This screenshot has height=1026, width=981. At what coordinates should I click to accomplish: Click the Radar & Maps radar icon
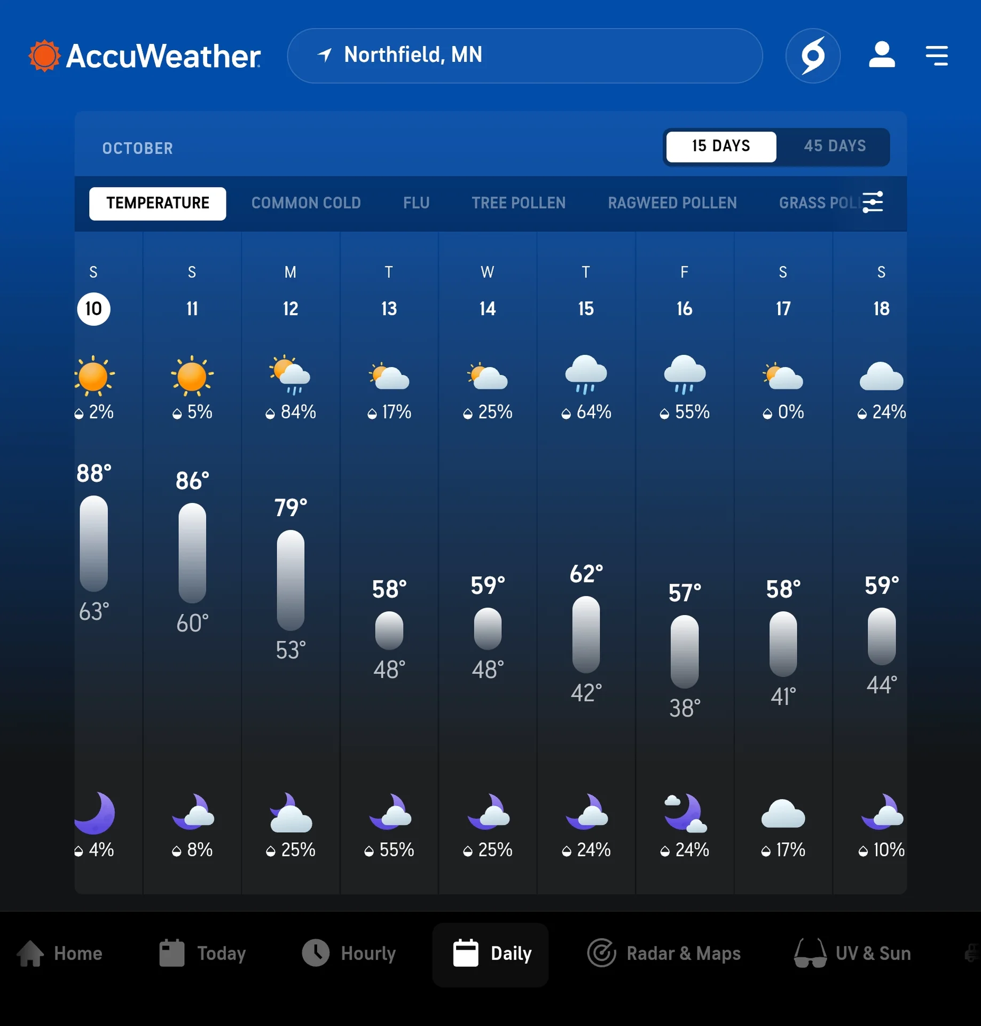(x=602, y=953)
